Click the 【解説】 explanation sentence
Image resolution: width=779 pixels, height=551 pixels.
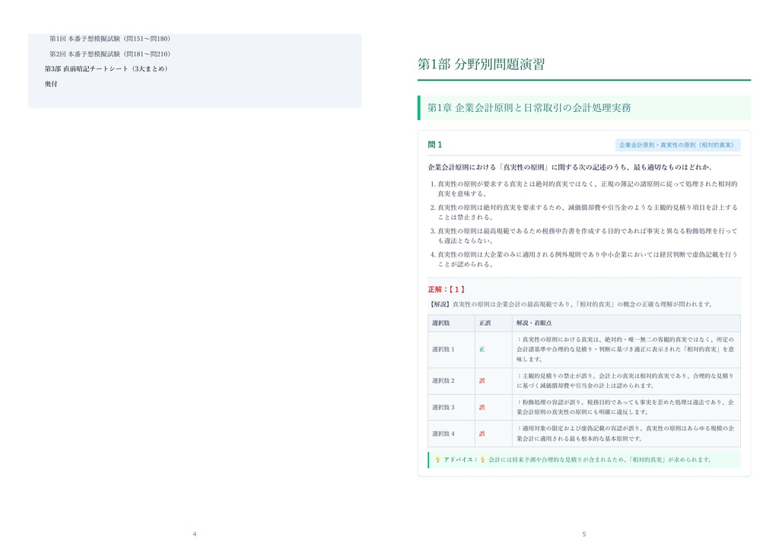click(571, 304)
